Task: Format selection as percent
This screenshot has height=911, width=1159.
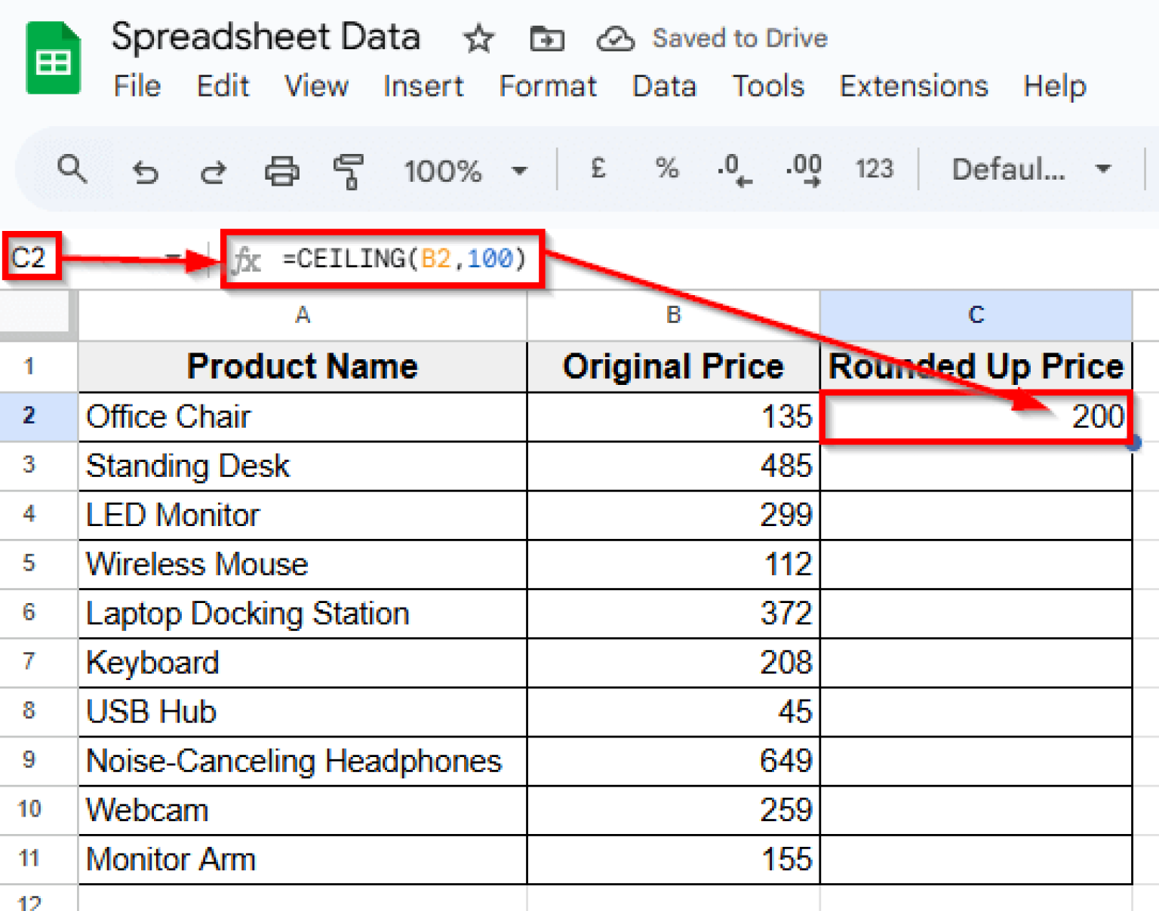Action: [666, 169]
